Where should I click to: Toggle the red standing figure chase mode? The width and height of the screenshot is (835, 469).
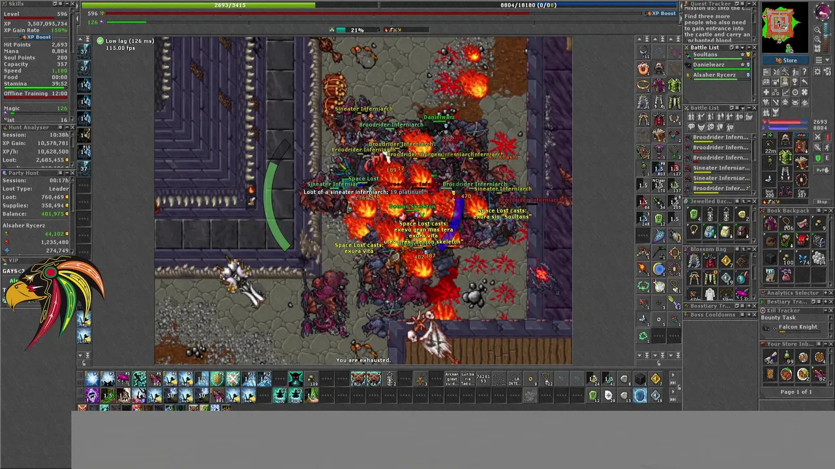coord(827,137)
